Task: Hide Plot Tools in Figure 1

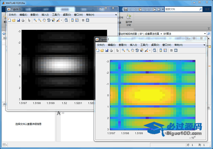Action: (x=83, y=20)
